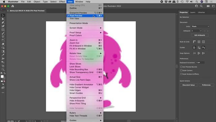Select the Artboard tool
This screenshot has height=122, width=216.
pos(3,66)
